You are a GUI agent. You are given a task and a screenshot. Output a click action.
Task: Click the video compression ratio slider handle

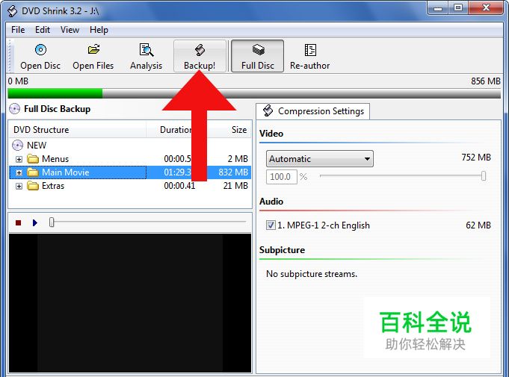(x=484, y=176)
